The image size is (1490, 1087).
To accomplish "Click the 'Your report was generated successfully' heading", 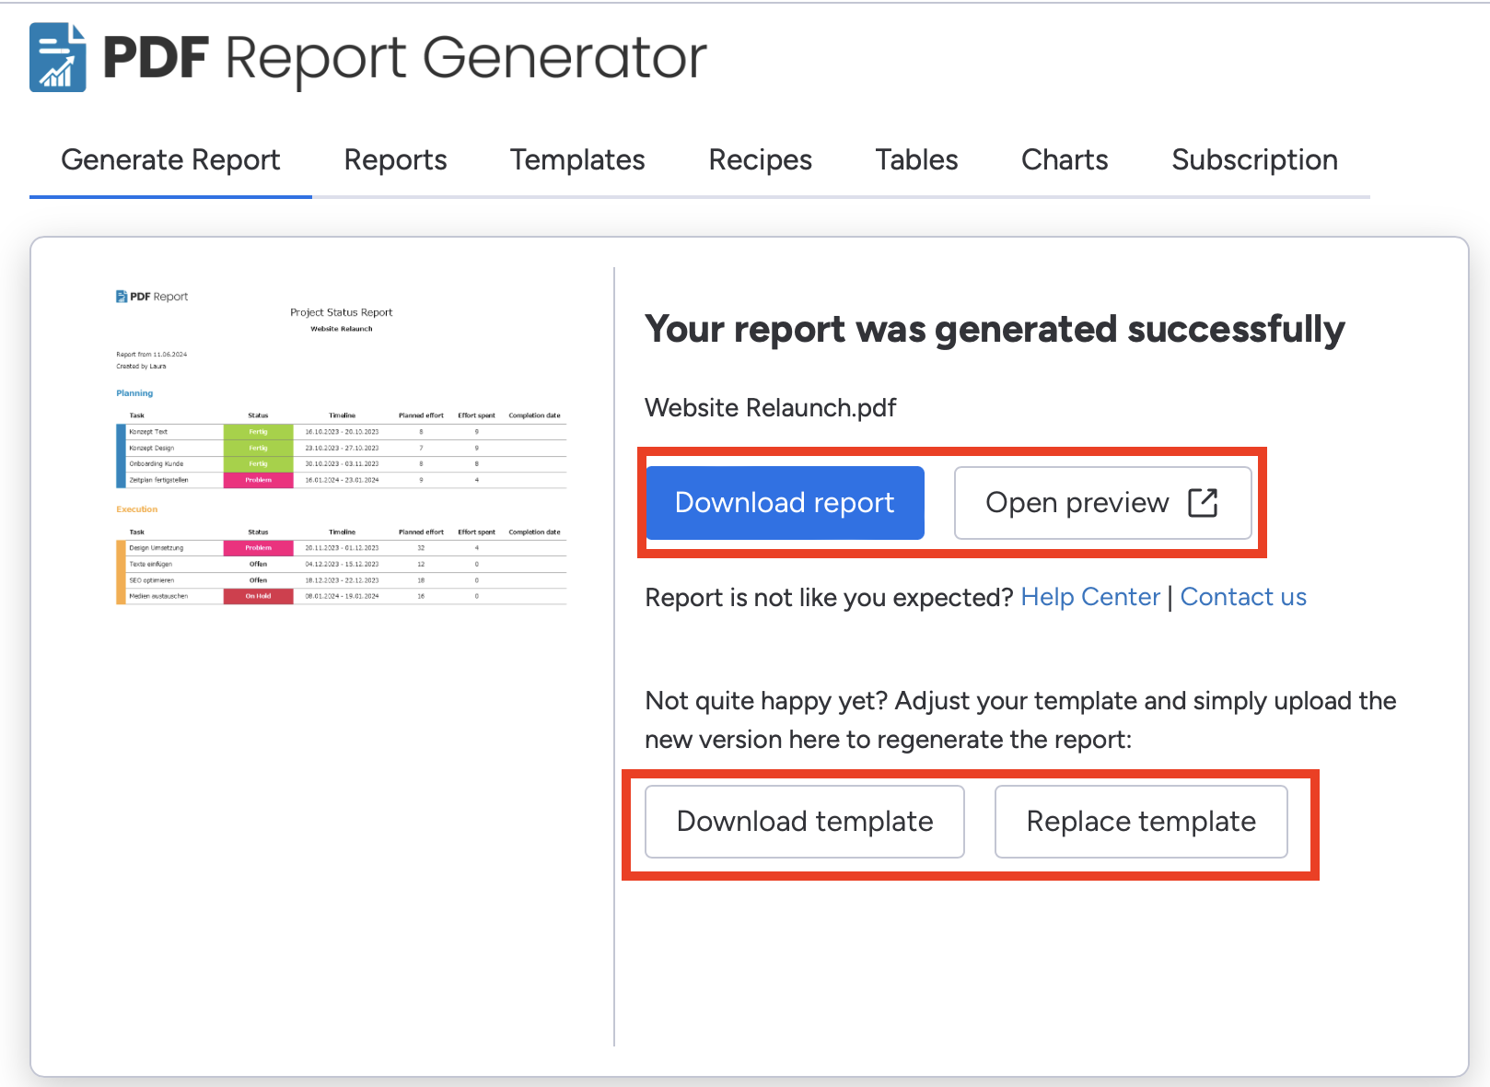I will (x=995, y=329).
